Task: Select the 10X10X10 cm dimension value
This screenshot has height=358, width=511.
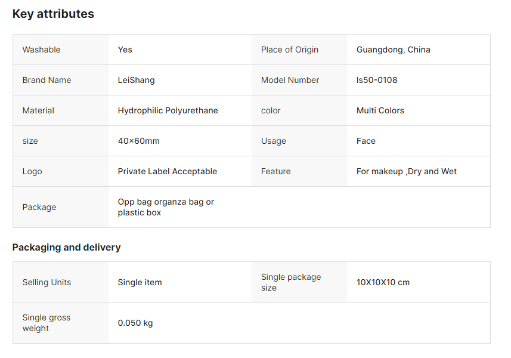Action: tap(383, 282)
